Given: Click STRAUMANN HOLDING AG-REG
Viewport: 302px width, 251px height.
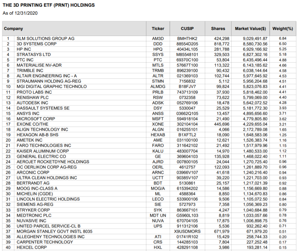Looking at the screenshot, I should coord(49,81).
